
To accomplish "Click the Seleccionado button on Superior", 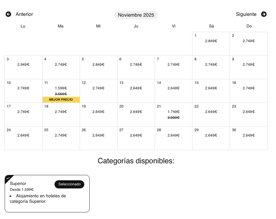I will coord(69,184).
